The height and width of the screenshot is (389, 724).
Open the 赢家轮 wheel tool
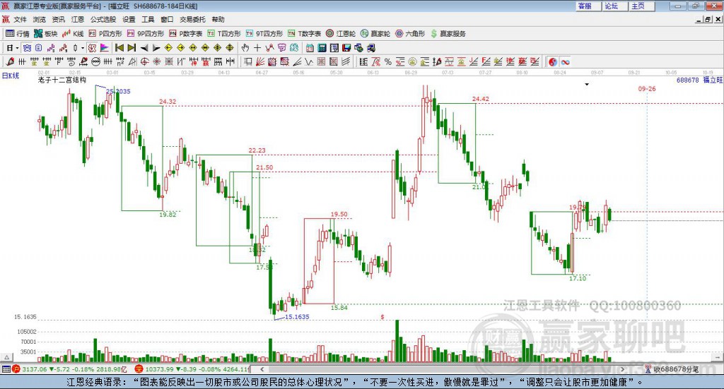(375, 34)
